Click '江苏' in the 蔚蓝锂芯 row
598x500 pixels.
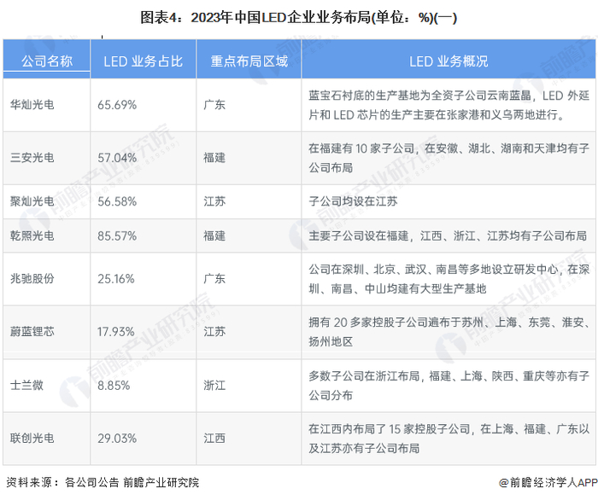[214, 332]
